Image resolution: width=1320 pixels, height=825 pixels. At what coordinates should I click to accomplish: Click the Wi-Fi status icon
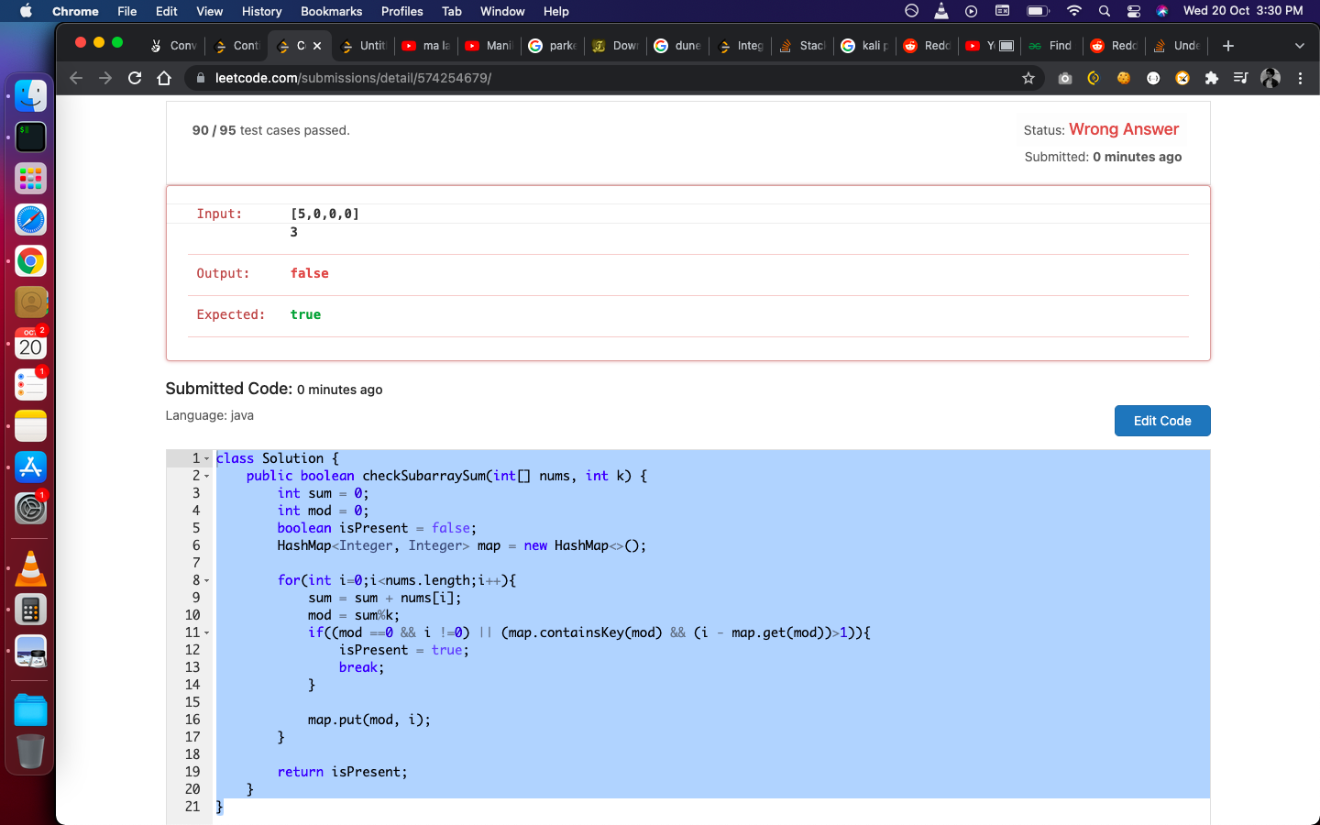1074,11
